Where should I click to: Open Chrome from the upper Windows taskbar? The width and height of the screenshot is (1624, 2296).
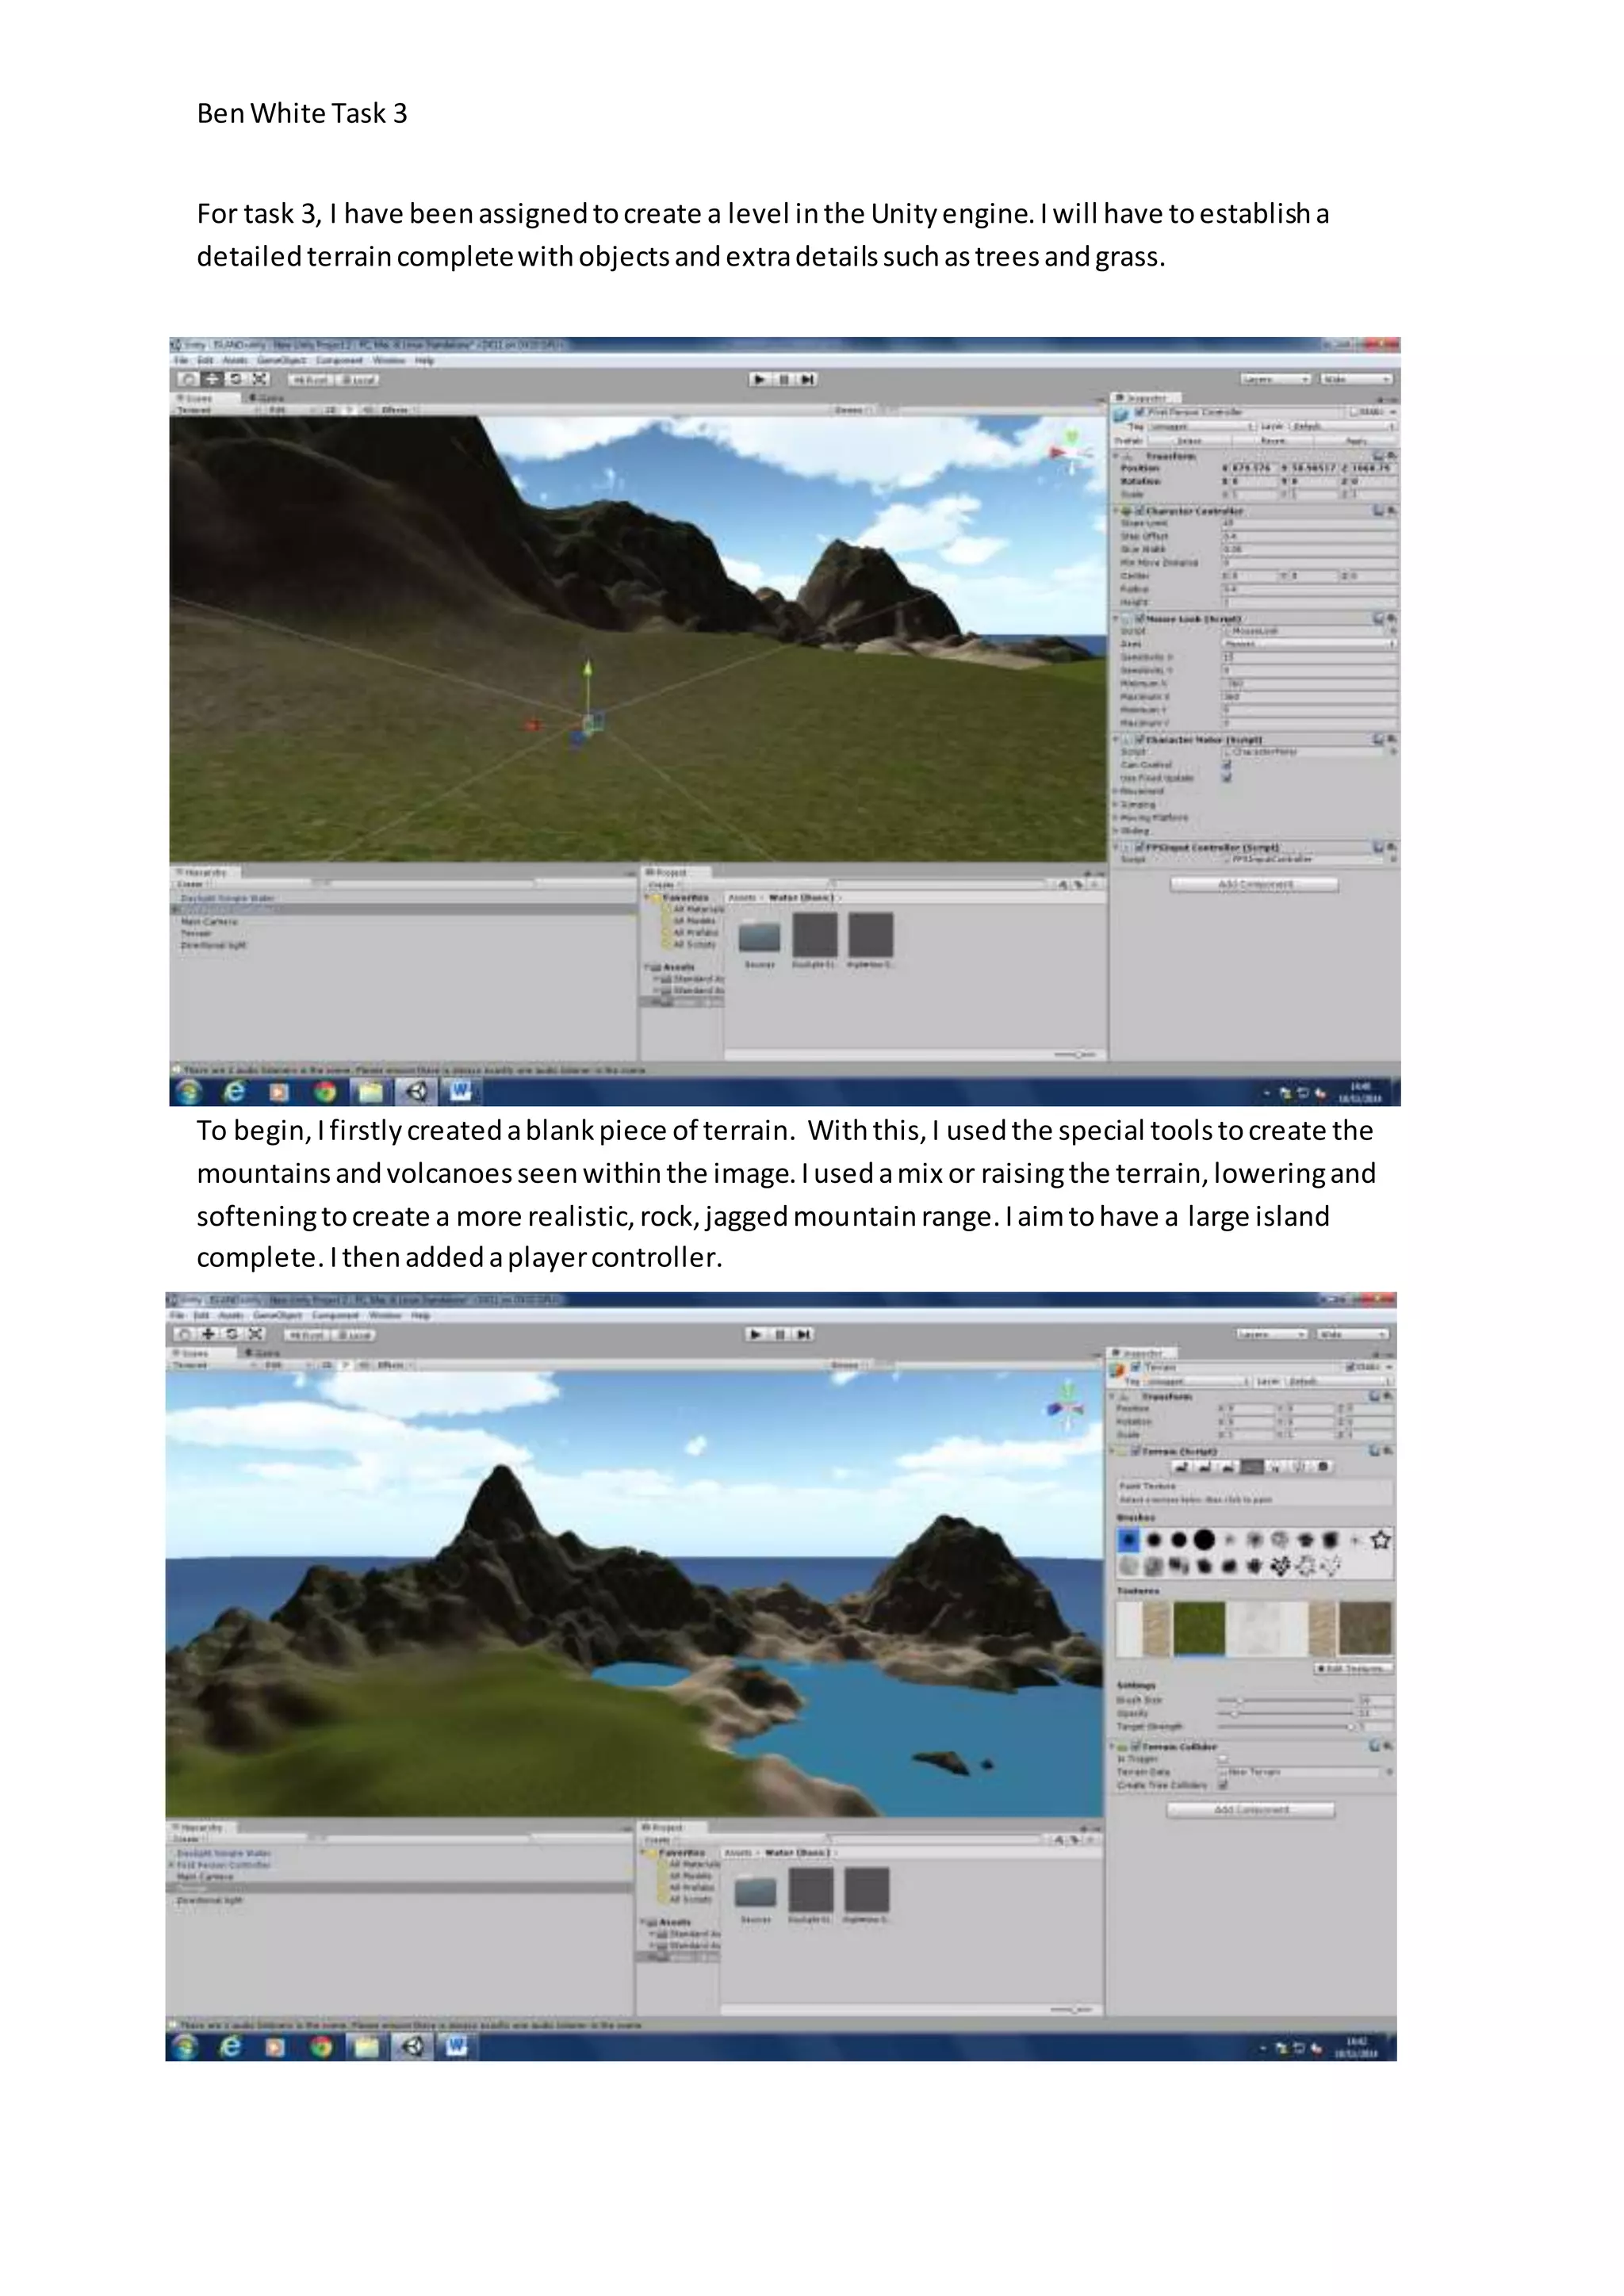[x=325, y=1092]
